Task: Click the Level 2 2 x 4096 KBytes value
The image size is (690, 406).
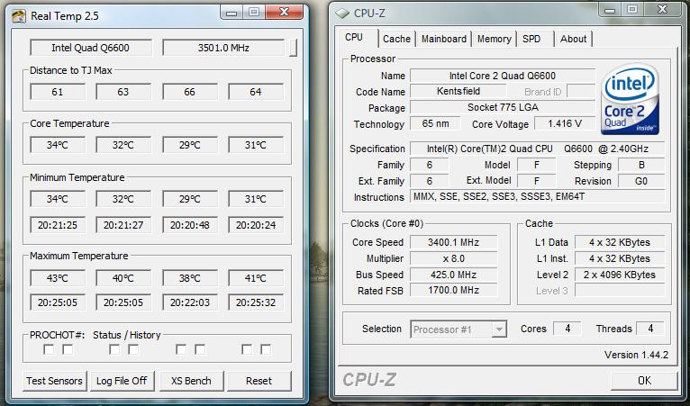Action: click(x=620, y=275)
